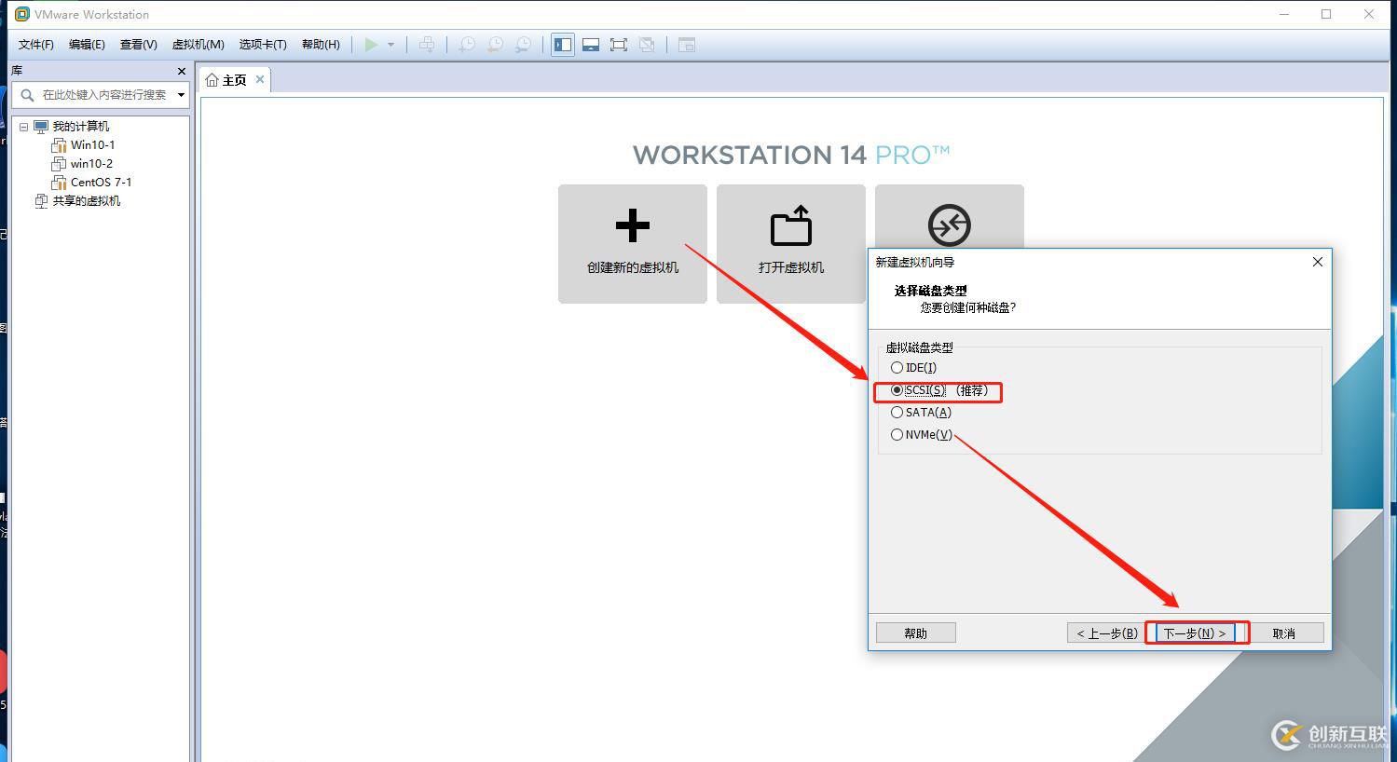Open the 查看(V) menu

[x=138, y=45]
